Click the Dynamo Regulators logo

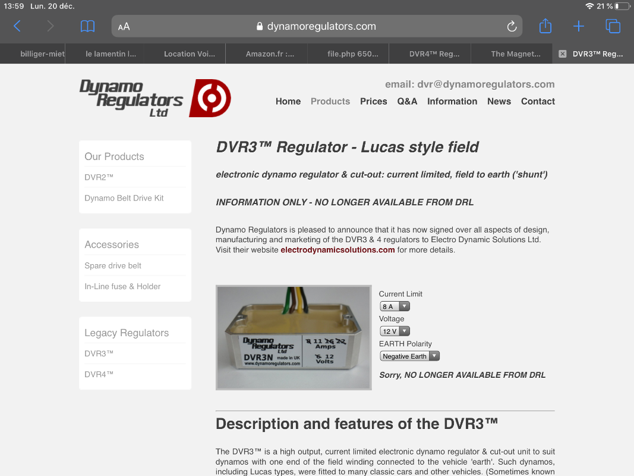[x=155, y=98]
